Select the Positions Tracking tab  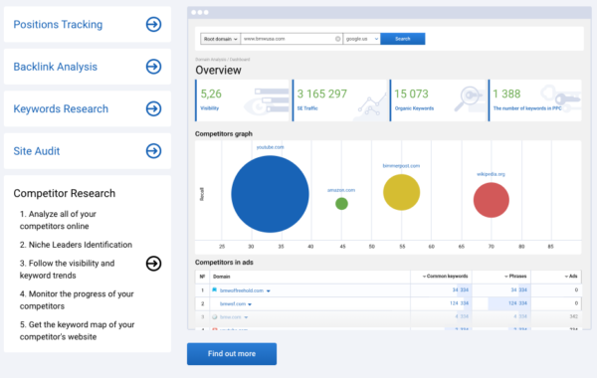[x=88, y=24]
